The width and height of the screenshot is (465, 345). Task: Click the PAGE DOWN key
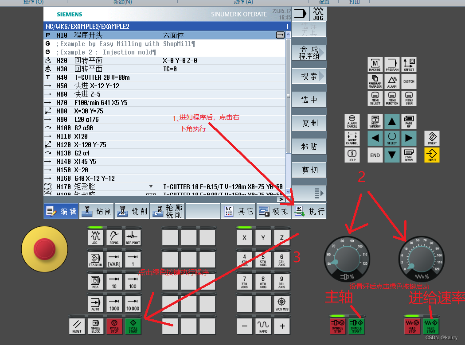(409, 155)
